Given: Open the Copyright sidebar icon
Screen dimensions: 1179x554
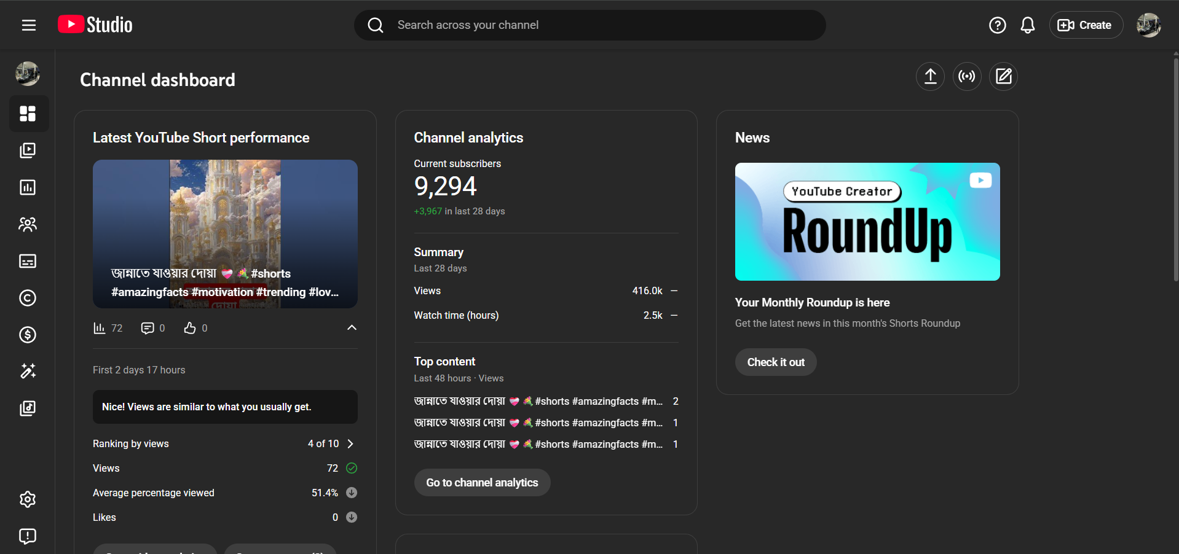Looking at the screenshot, I should [x=28, y=298].
